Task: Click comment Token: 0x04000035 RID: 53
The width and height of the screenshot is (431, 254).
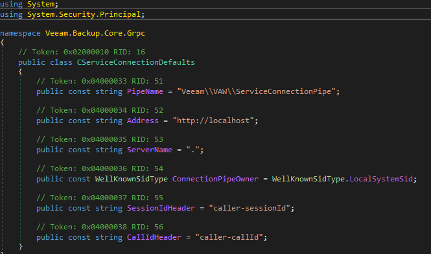Action: coord(100,139)
